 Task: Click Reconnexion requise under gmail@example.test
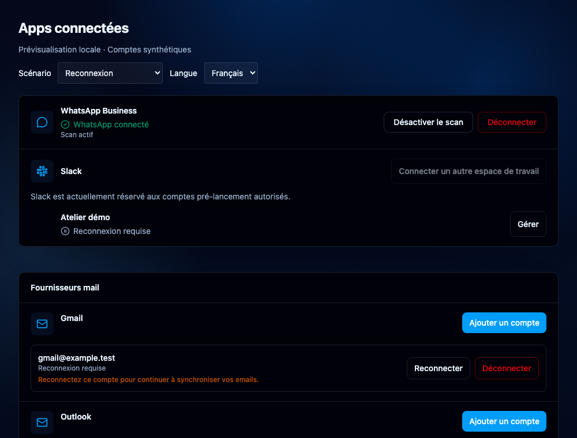(x=72, y=368)
